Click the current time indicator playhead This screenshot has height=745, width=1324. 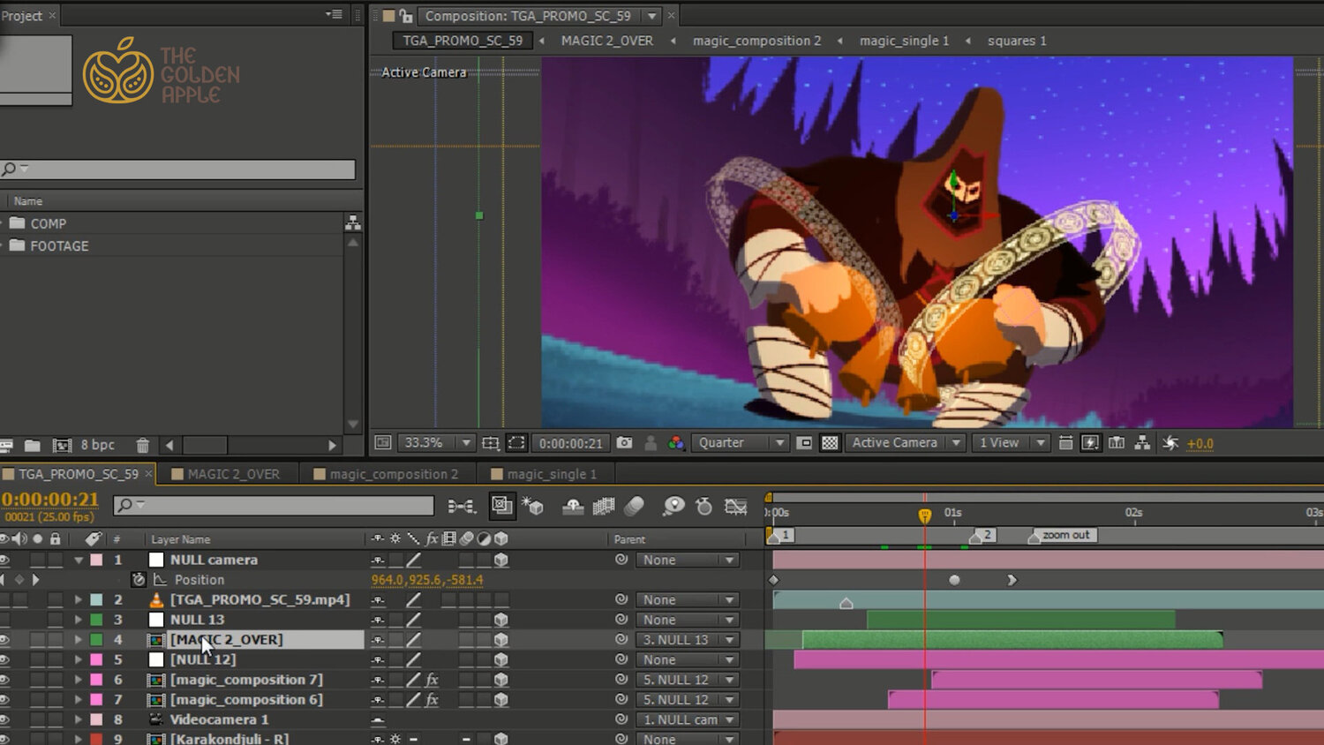(924, 515)
